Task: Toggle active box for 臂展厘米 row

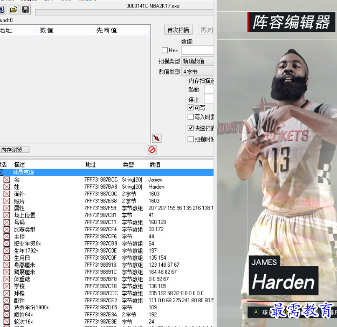Action: click(x=6, y=272)
